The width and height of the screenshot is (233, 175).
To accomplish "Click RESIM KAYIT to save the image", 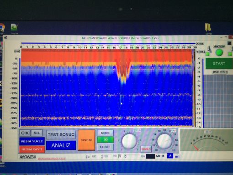I will click(x=32, y=149).
